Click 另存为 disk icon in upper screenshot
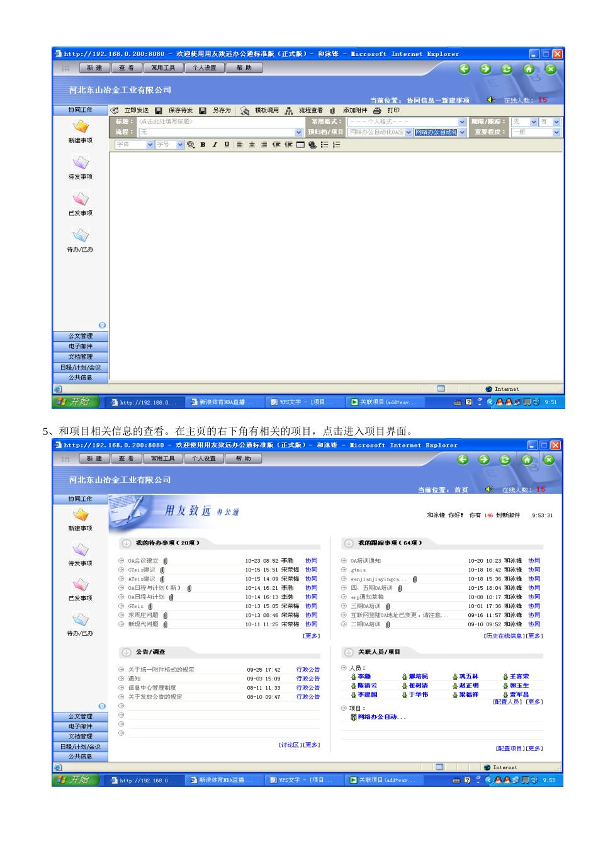Screen dimensions: 598x846 point(203,110)
